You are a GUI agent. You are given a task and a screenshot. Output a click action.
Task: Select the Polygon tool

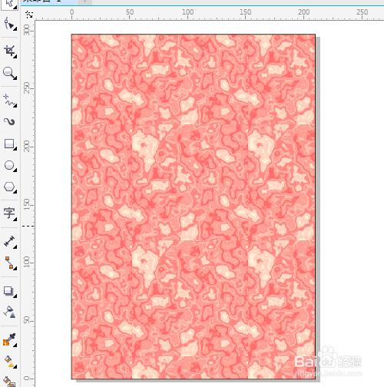point(9,187)
